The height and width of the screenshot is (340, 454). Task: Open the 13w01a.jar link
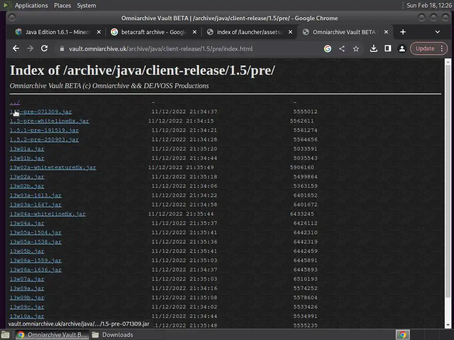point(27,149)
